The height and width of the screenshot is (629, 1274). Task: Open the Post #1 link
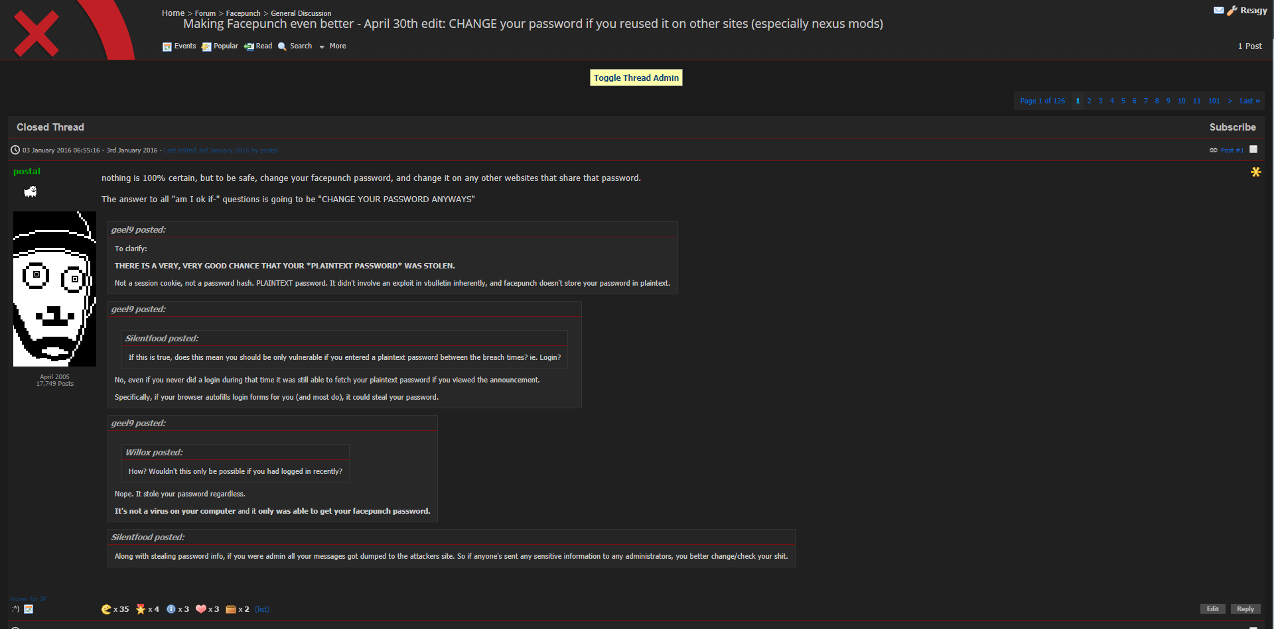click(x=1232, y=150)
